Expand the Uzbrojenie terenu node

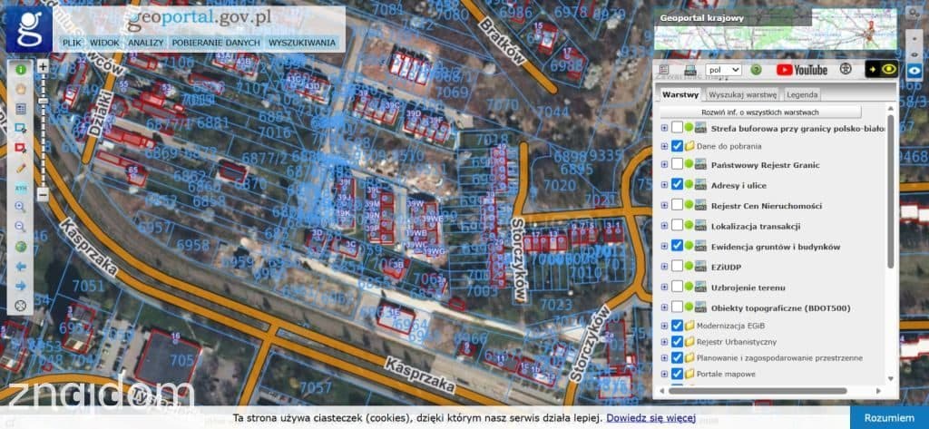(664, 288)
